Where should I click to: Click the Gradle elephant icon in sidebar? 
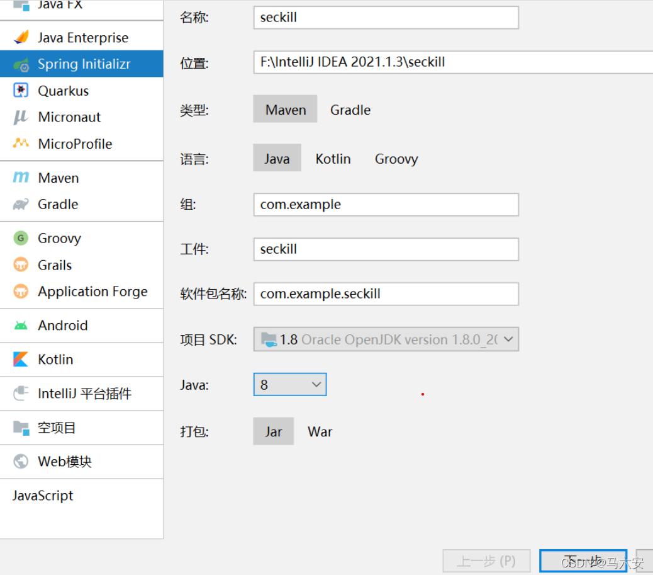click(x=21, y=204)
